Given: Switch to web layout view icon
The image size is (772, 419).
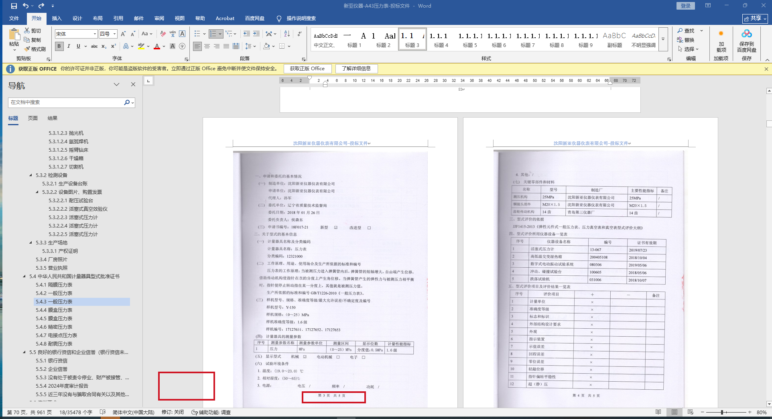Looking at the screenshot, I should point(690,412).
